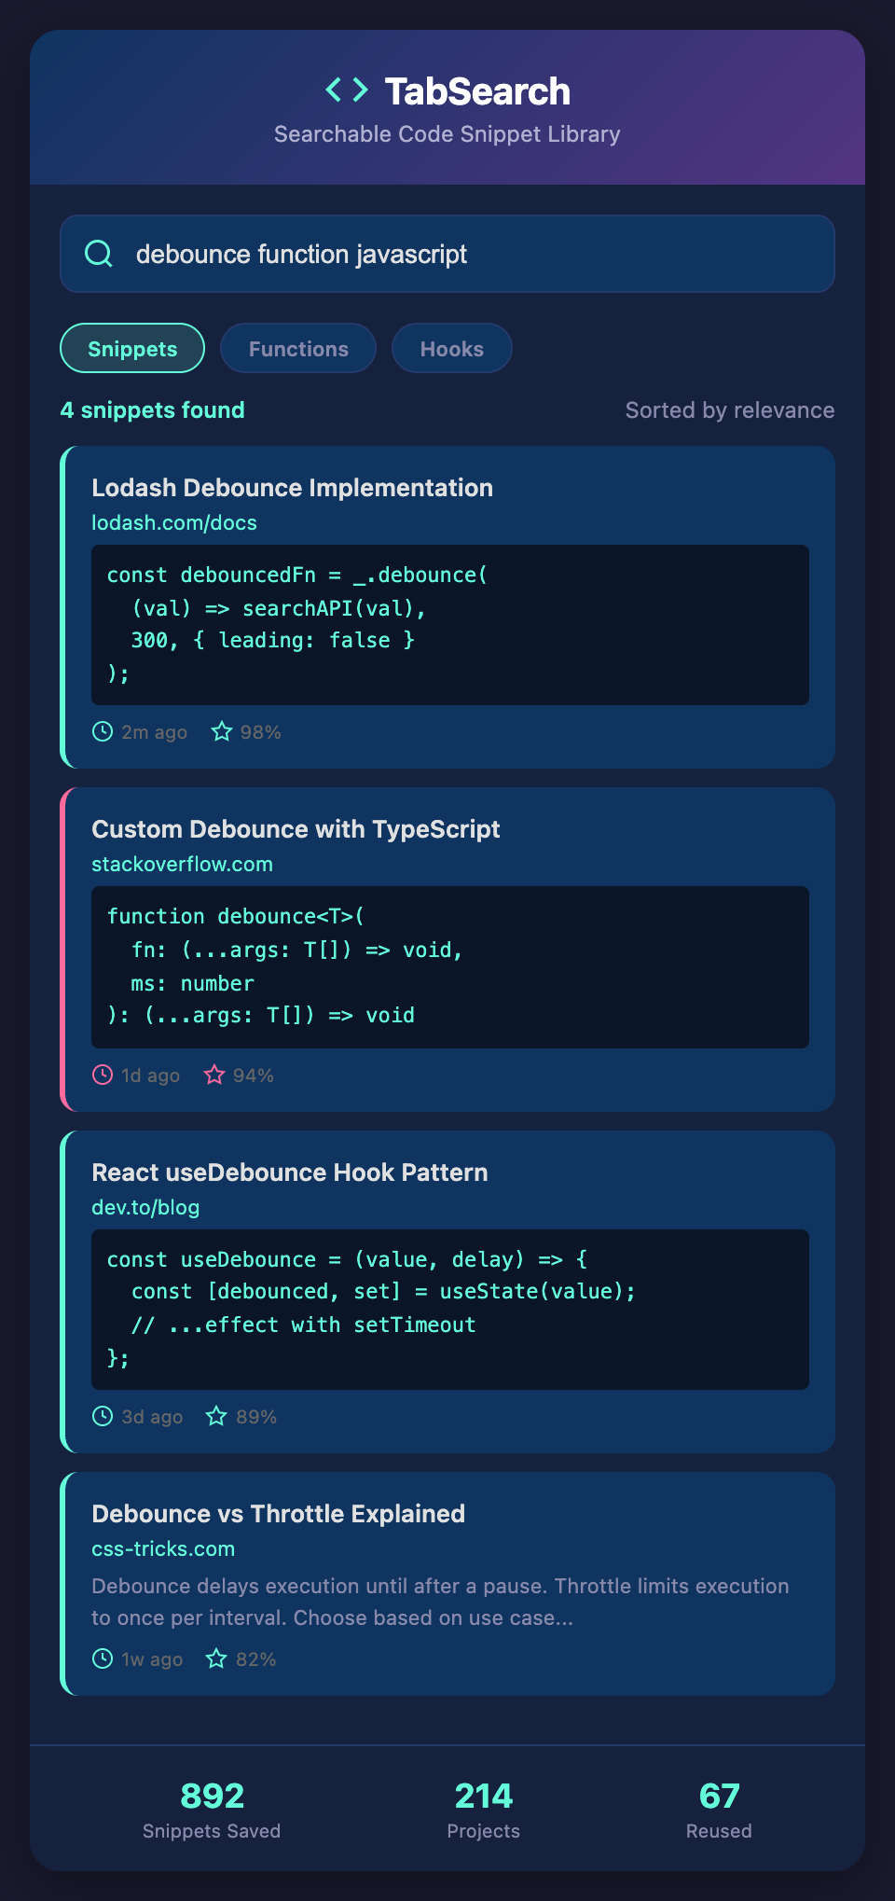Click the magnifying glass search icon
Viewport: 895px width, 1901px height.
[x=99, y=254]
